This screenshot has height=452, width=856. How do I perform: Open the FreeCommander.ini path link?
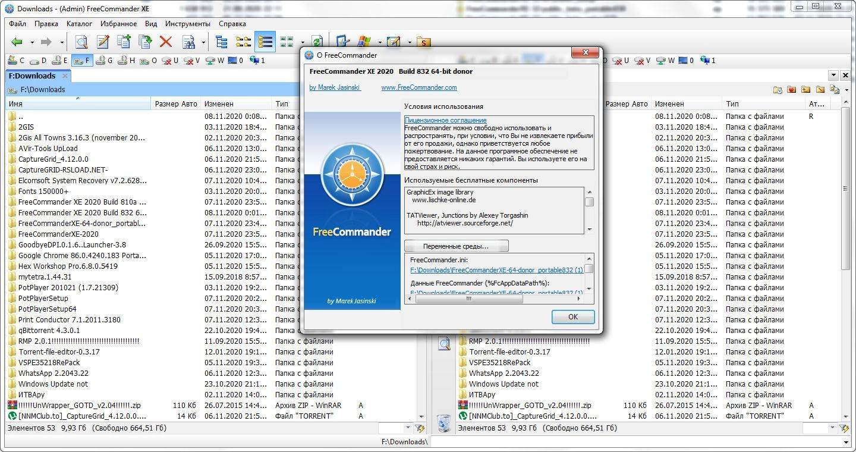click(496, 269)
